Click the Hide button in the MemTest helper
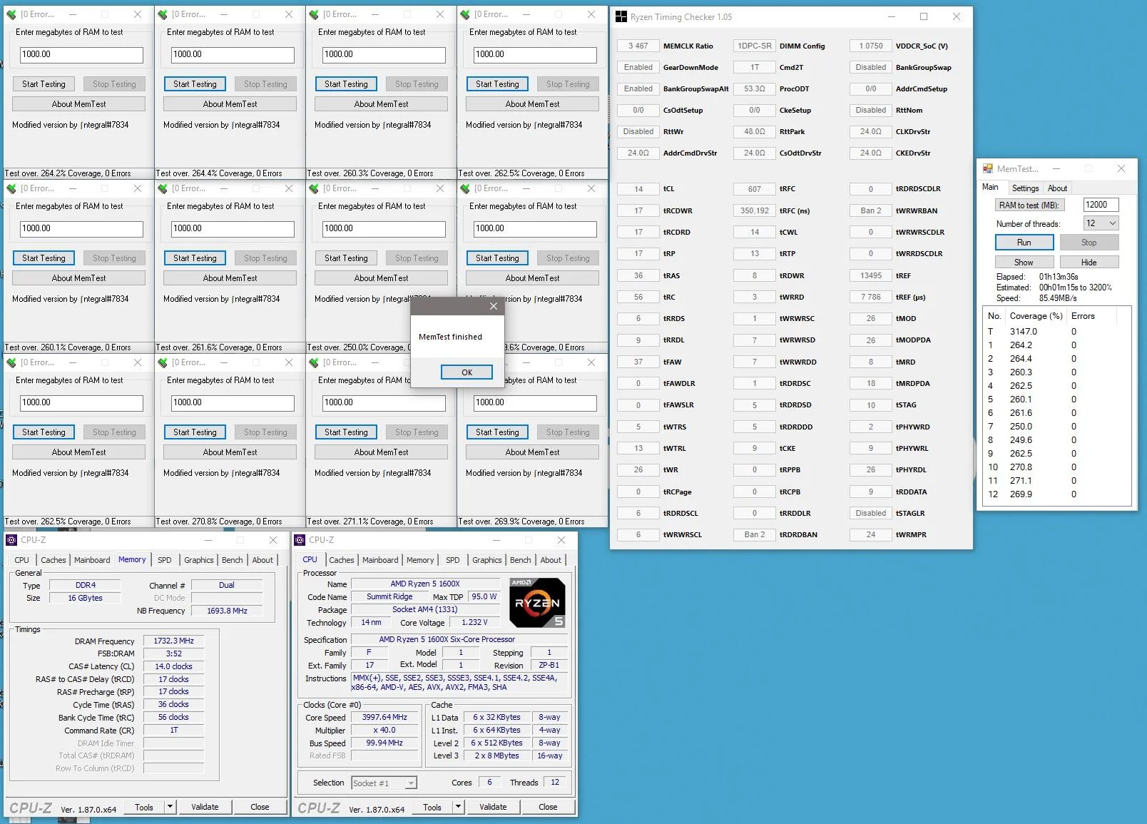Viewport: 1147px width, 824px height. pyautogui.click(x=1089, y=262)
